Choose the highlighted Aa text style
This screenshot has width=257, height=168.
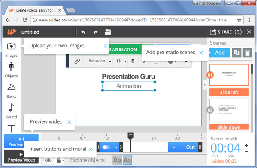[x=127, y=160]
